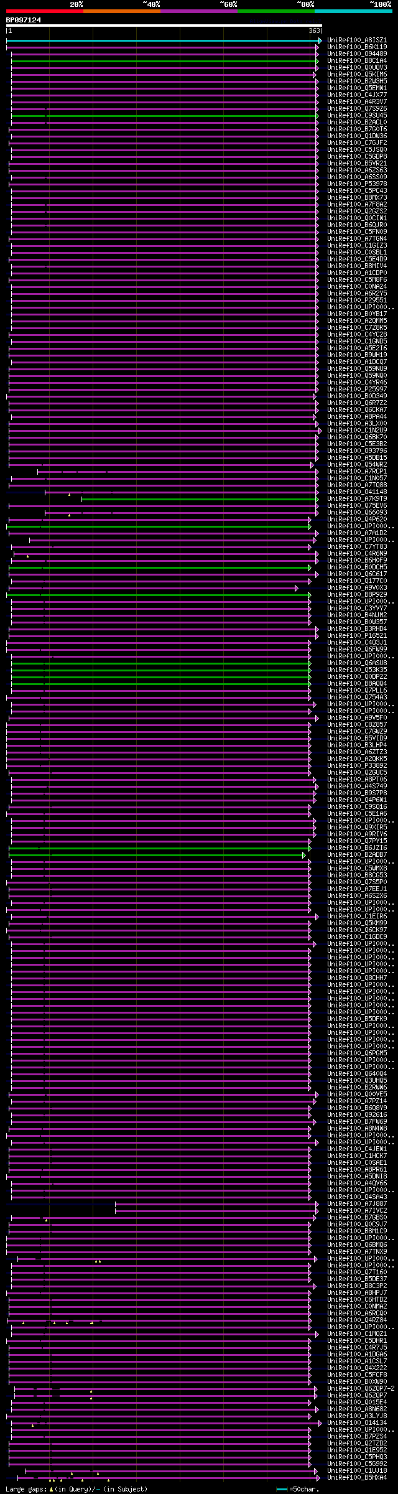Open hit UniRef100_Q7PLL6
Viewport: 398px width, 1494px height.
point(357,691)
